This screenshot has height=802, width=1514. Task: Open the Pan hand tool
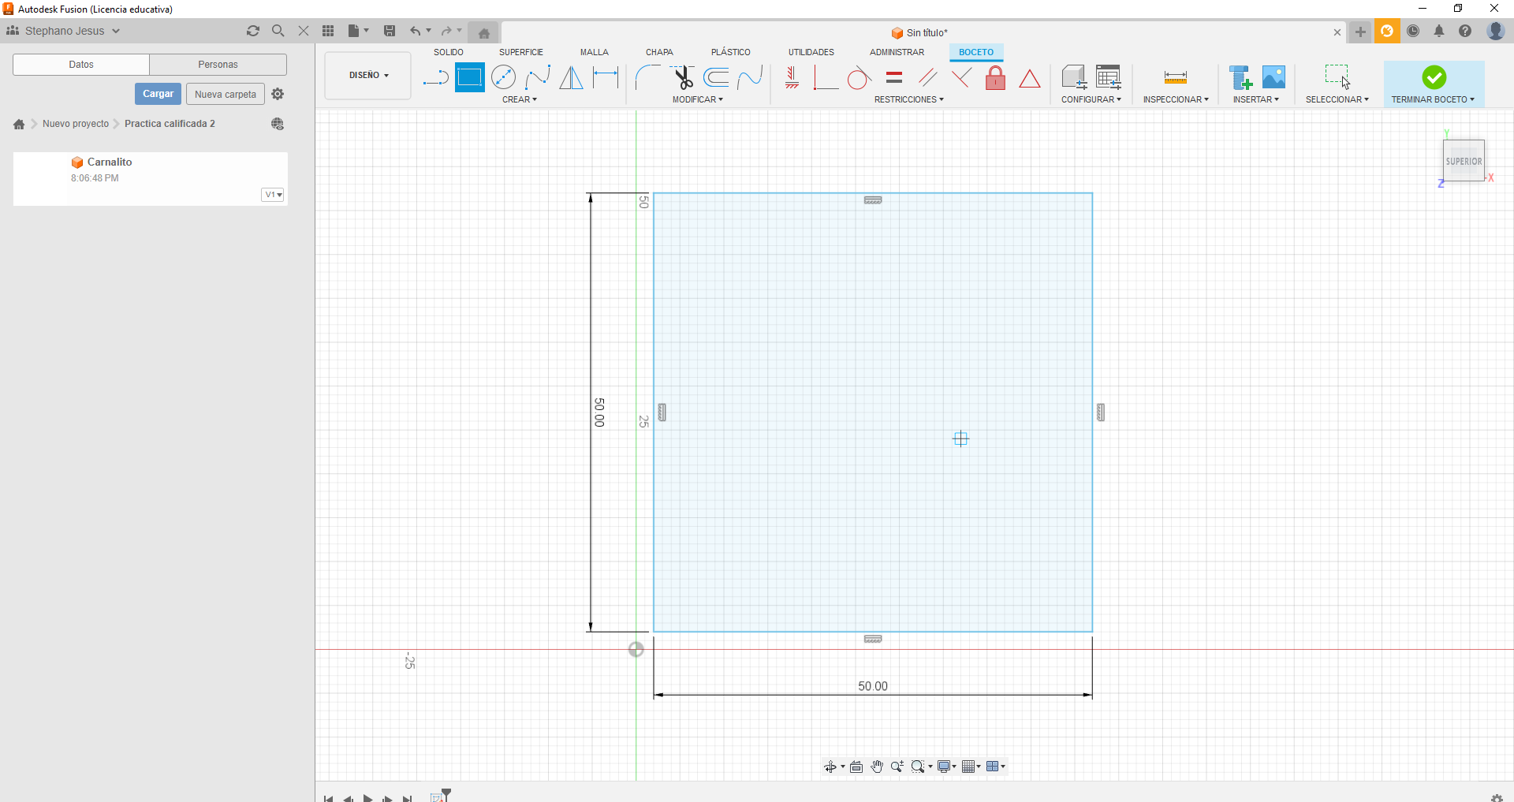[877, 767]
